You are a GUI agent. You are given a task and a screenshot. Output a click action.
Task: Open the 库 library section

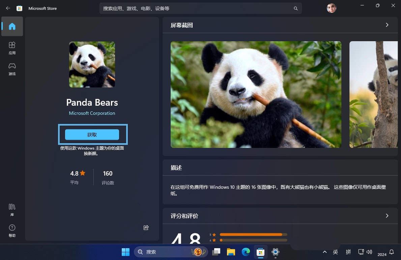pos(12,209)
